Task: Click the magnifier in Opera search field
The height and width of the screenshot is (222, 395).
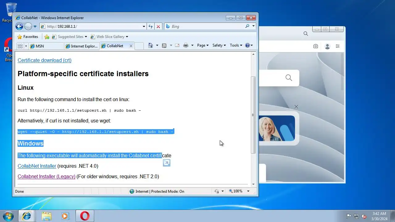Action: pyautogui.click(x=289, y=78)
